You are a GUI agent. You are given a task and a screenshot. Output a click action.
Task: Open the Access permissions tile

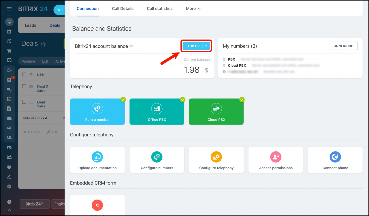click(276, 160)
